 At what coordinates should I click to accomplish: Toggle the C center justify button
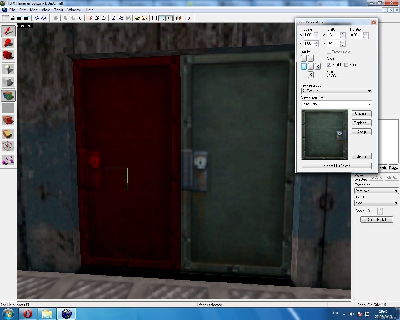[311, 67]
